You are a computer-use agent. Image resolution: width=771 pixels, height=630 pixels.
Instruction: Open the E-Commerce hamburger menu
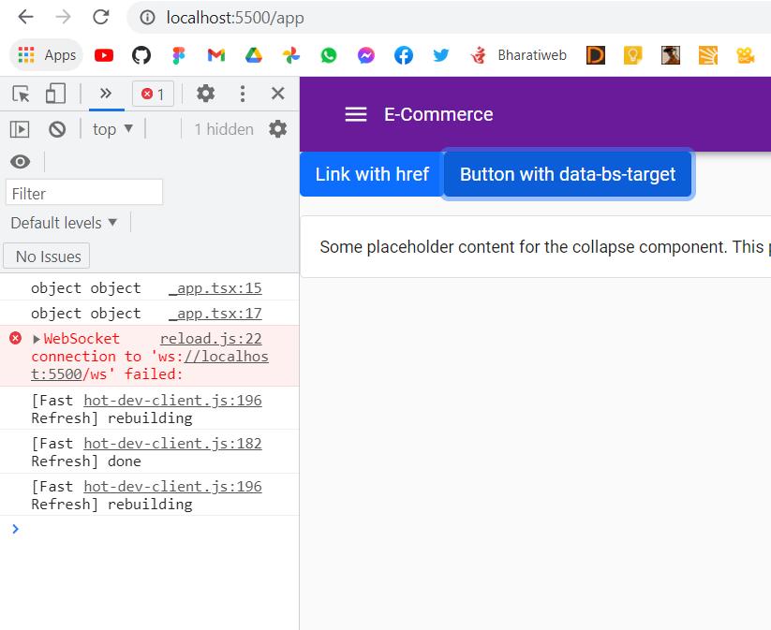355,114
